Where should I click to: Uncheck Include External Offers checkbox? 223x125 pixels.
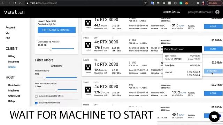36,103
